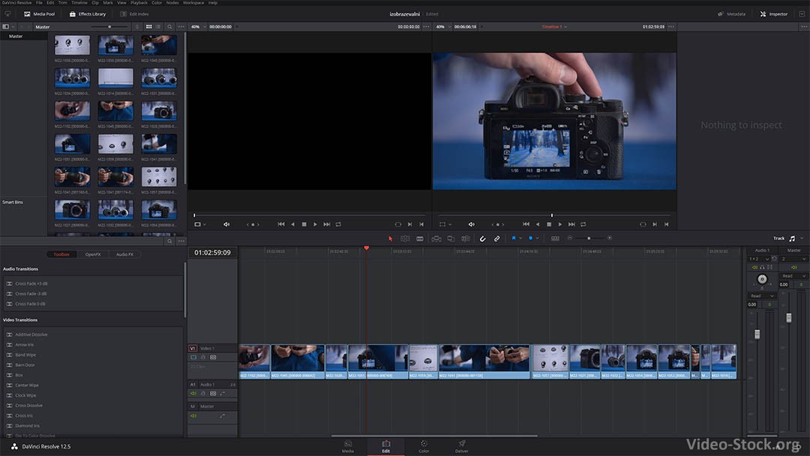
Task: Open source viewer 40% zoom dropdown
Action: coord(198,27)
